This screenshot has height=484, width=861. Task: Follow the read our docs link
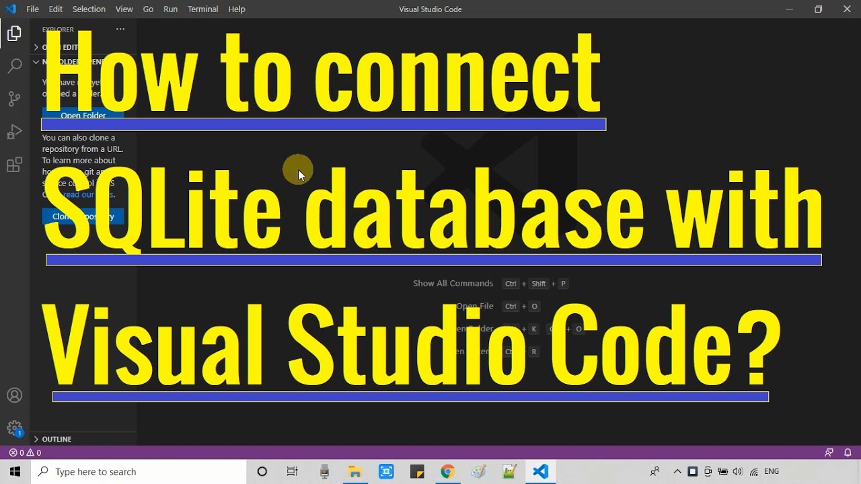pos(87,195)
